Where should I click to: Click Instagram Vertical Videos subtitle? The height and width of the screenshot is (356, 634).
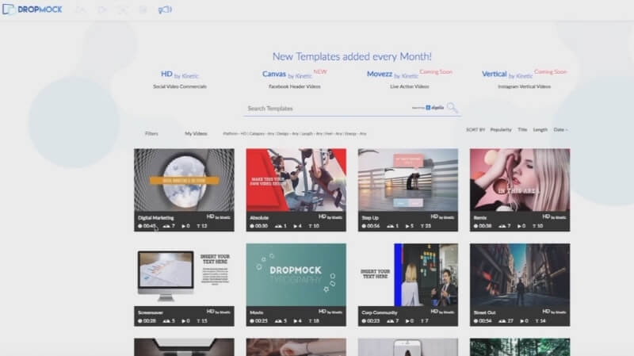(524, 86)
